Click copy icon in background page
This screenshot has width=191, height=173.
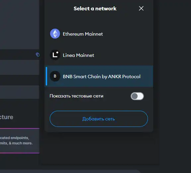pos(38,55)
